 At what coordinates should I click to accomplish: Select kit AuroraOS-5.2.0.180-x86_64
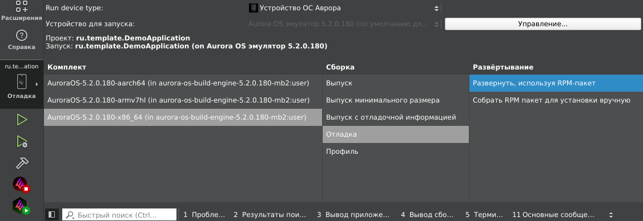(x=183, y=117)
